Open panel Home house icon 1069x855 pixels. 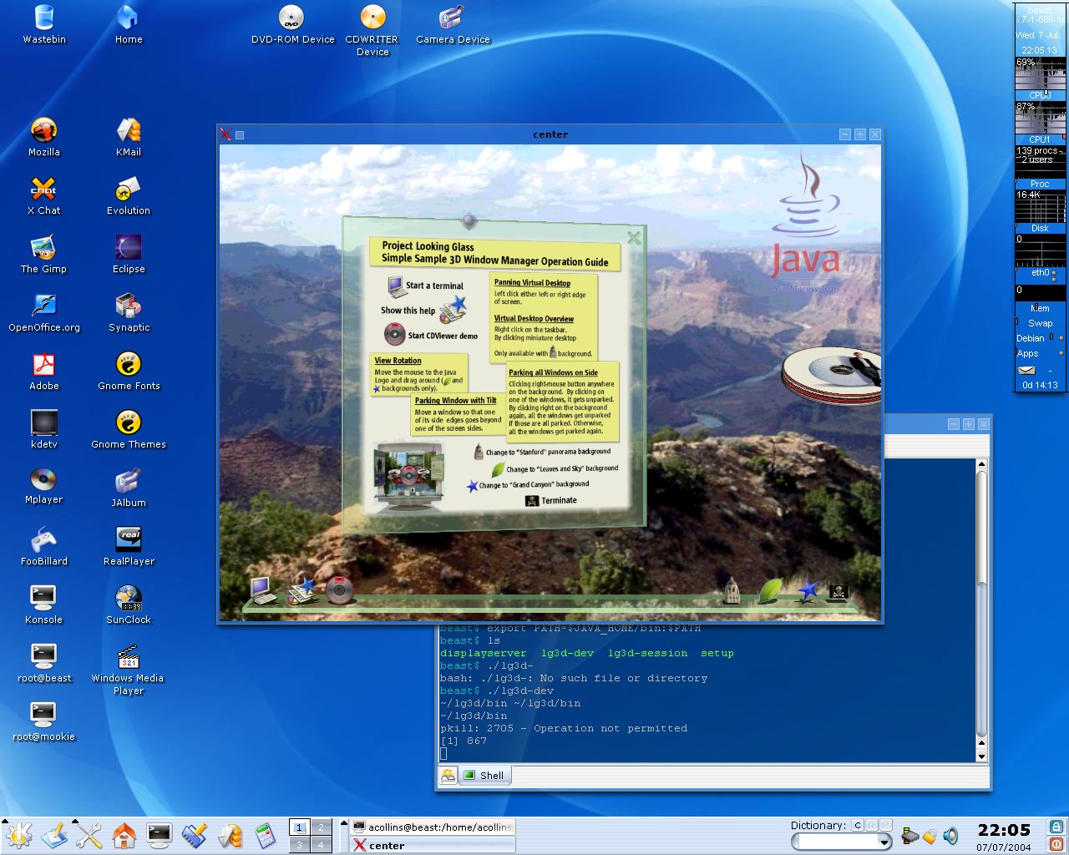(124, 835)
